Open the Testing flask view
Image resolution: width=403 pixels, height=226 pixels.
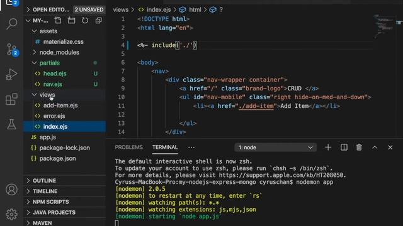11,124
